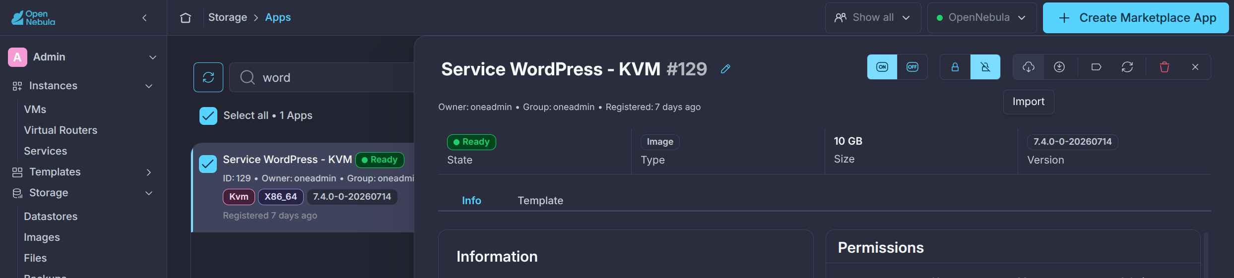
Task: Uncheck the Service WordPress - KVM row checkbox
Action: [208, 164]
